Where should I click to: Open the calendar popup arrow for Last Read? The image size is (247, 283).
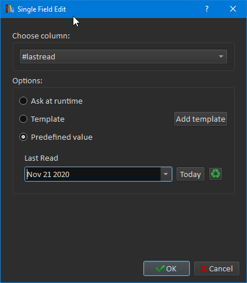click(166, 174)
